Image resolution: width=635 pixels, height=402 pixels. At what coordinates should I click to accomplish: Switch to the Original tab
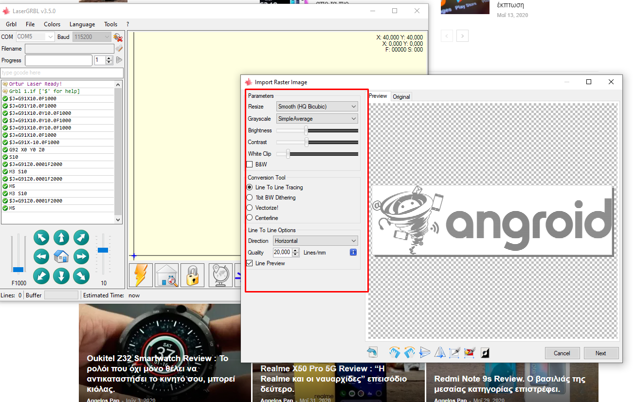pos(401,96)
